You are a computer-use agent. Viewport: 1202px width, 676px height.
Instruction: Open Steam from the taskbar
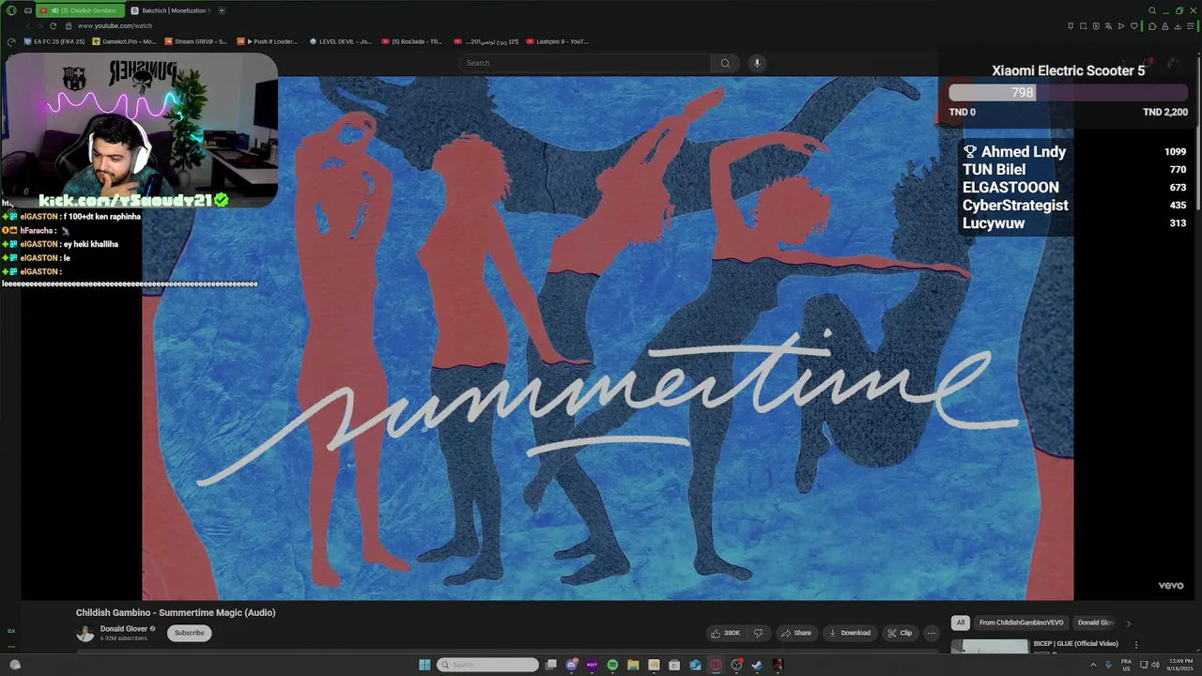[x=757, y=665]
